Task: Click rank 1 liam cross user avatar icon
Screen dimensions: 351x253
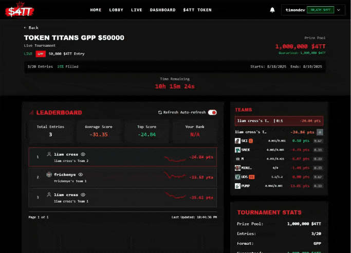Action: (x=49, y=154)
